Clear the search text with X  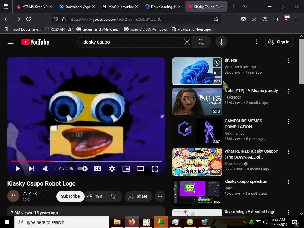[187, 42]
